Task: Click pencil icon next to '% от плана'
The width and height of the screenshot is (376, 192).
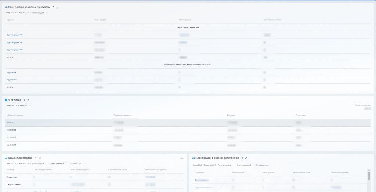Action: (x=28, y=100)
